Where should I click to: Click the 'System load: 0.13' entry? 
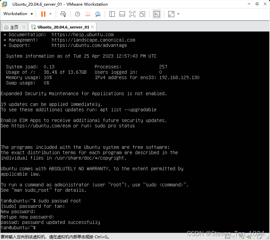[x=30, y=67]
